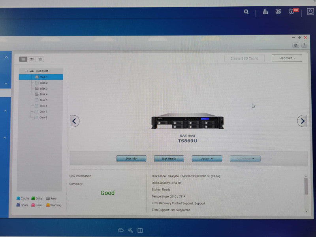
Task: Click the Warning legend icon
Action: click(x=48, y=205)
